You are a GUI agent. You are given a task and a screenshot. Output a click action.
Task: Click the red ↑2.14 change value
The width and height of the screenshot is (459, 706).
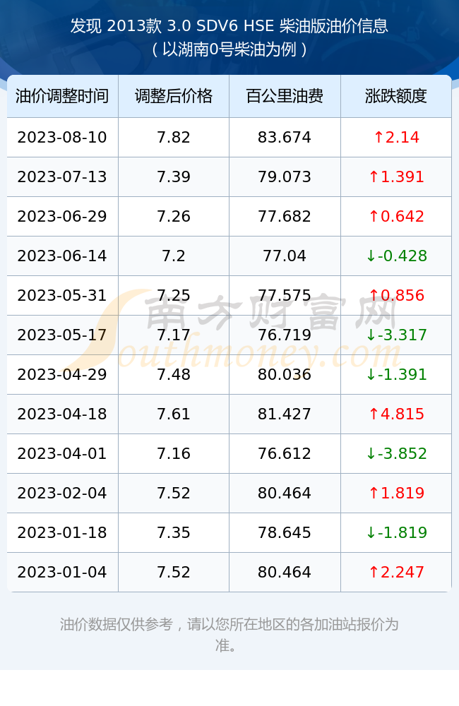point(396,138)
